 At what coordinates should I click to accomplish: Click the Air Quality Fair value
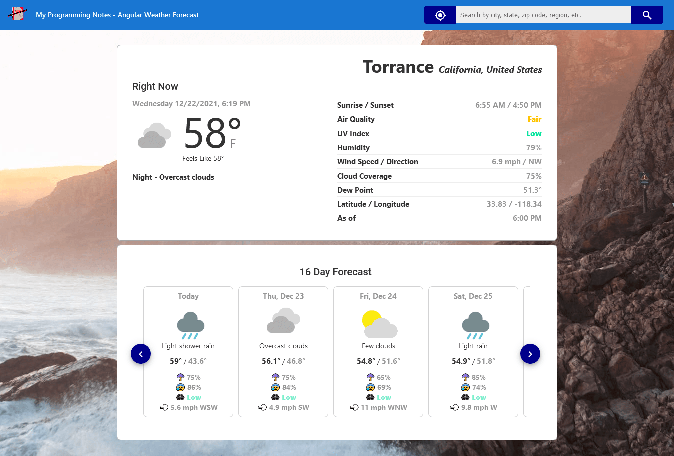click(x=535, y=119)
